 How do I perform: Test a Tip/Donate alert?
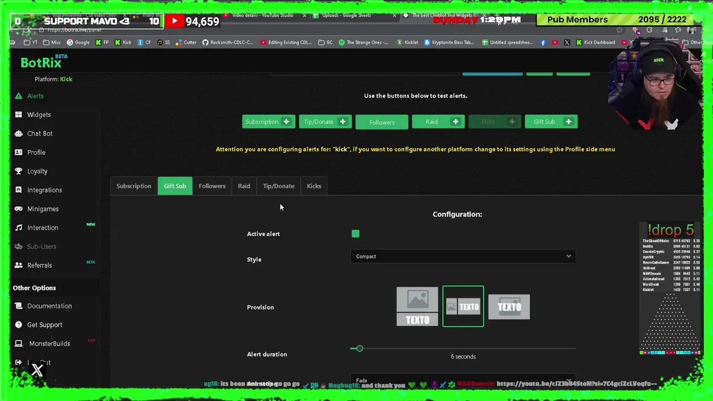325,121
